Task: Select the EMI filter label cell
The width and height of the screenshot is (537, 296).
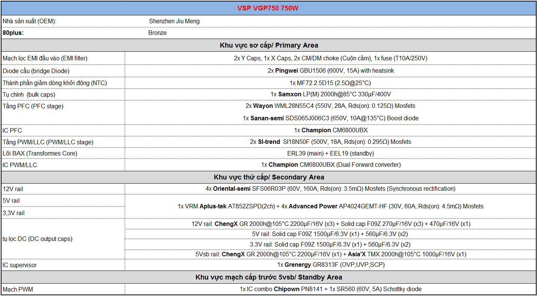Action: coord(63,58)
